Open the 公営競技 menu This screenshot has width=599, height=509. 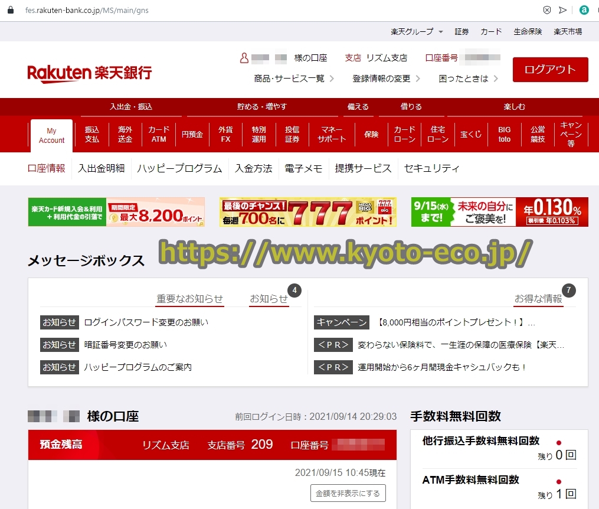538,135
